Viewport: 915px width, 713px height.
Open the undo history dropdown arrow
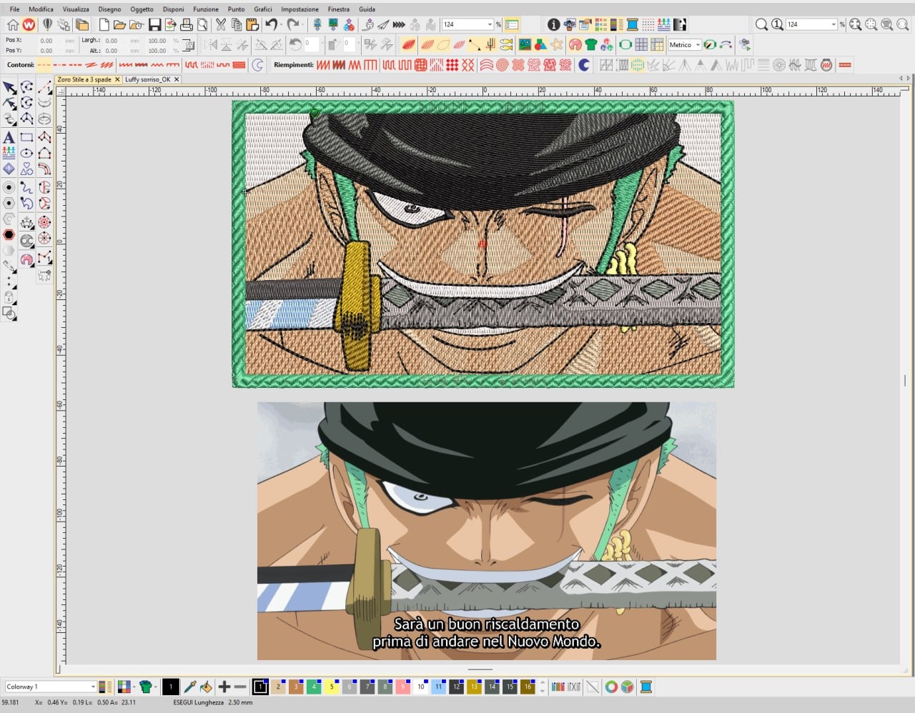tap(281, 25)
